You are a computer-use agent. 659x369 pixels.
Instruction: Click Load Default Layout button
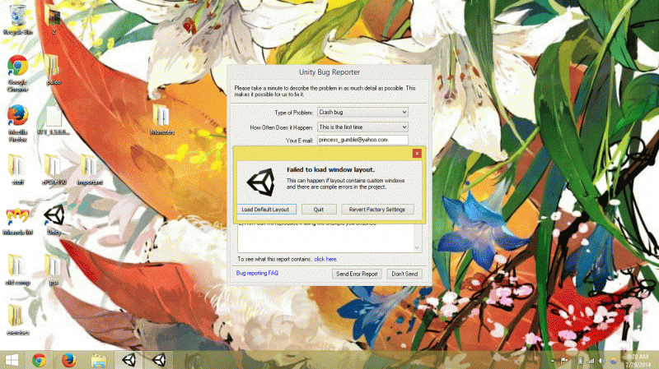pyautogui.click(x=265, y=210)
